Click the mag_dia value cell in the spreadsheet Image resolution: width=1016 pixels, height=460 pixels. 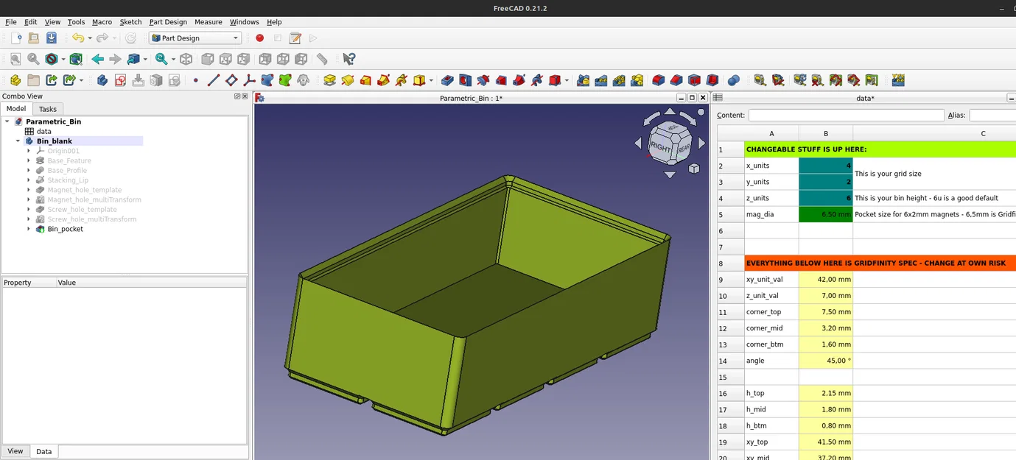825,213
